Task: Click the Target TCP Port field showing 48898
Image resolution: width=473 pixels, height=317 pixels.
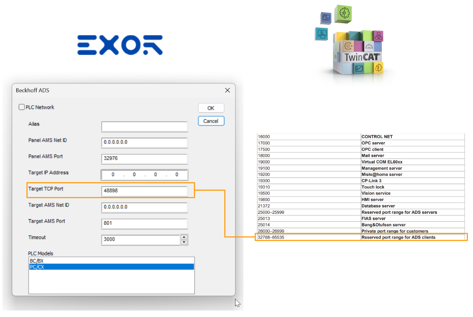Action: (144, 191)
